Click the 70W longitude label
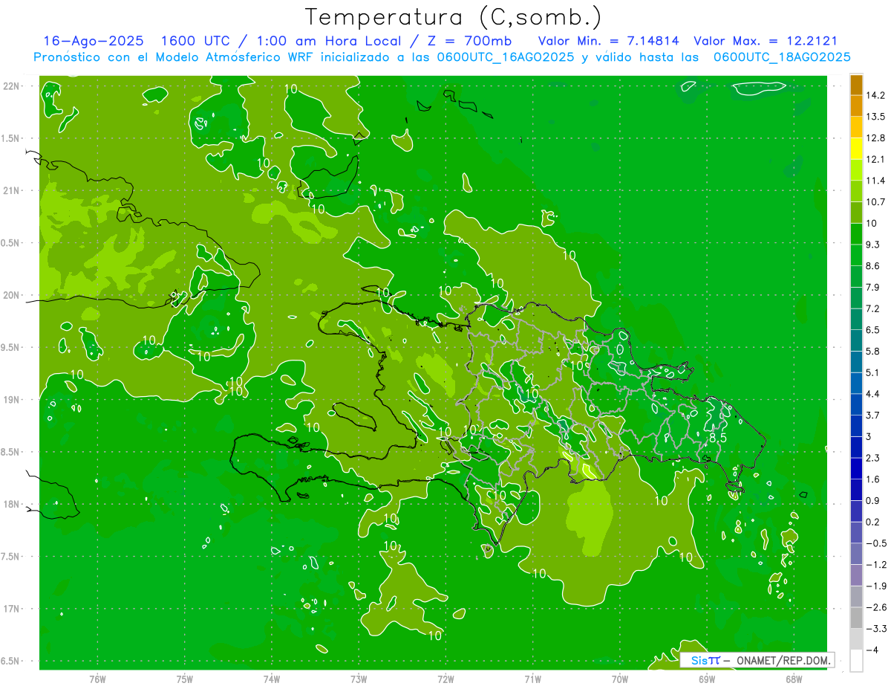 pyautogui.click(x=620, y=679)
